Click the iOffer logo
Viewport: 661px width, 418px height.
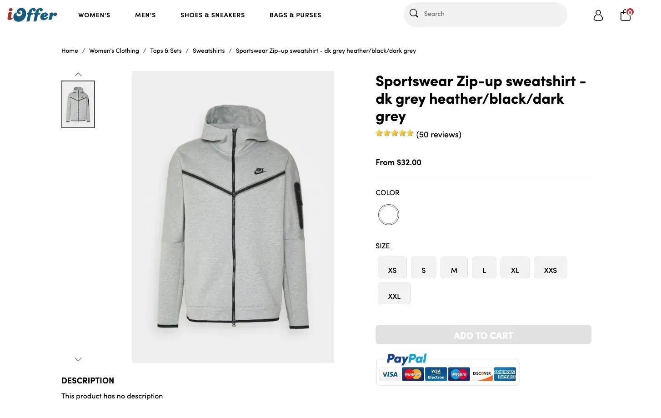tap(32, 15)
